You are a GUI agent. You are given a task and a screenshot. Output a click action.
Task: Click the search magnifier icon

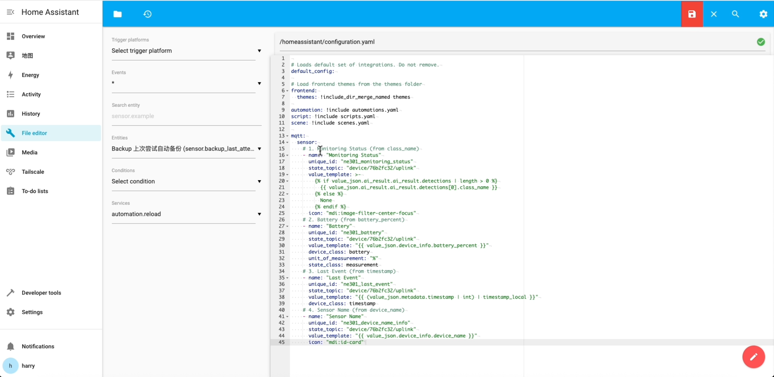pos(735,14)
